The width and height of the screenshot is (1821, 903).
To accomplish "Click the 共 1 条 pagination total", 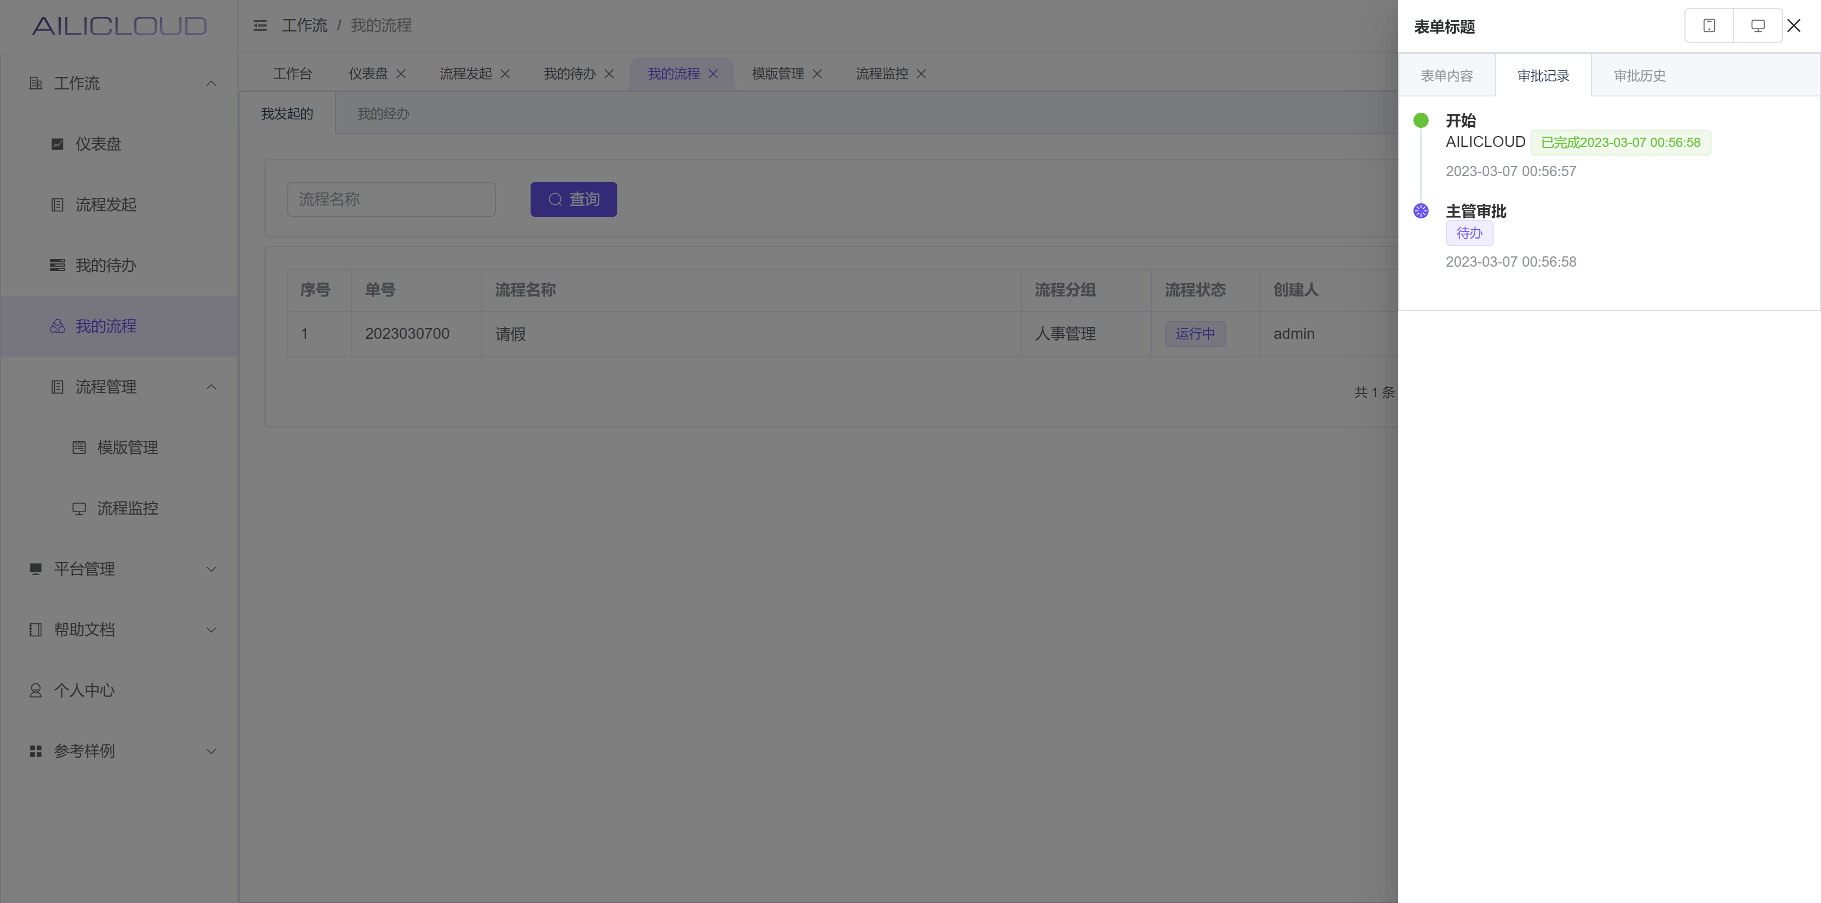I will [1374, 392].
